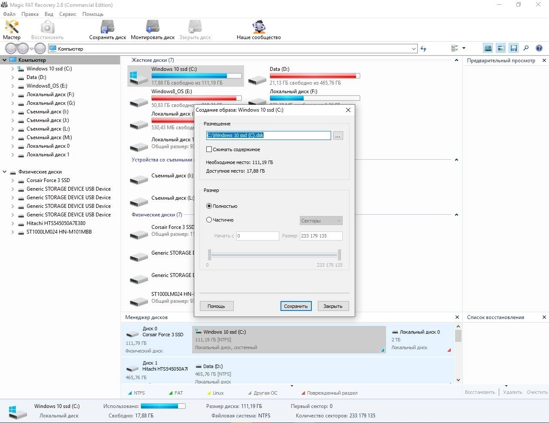Click the image file path field
Viewport: 549px width, 423px height.
tap(268, 135)
